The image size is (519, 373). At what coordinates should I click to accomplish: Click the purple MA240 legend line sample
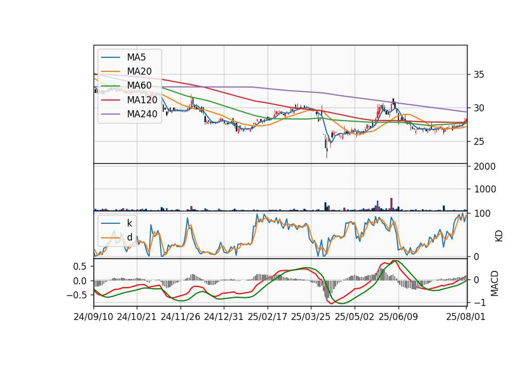[110, 114]
